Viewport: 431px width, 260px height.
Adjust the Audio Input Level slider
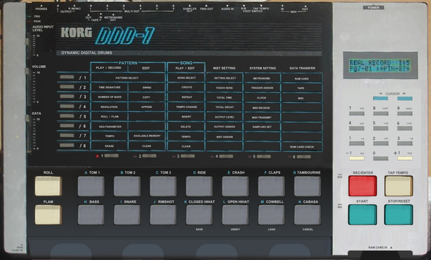point(27,42)
